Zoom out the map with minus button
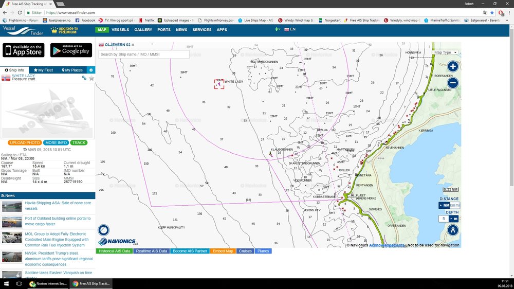Image resolution: width=514 pixels, height=289 pixels. click(x=453, y=83)
